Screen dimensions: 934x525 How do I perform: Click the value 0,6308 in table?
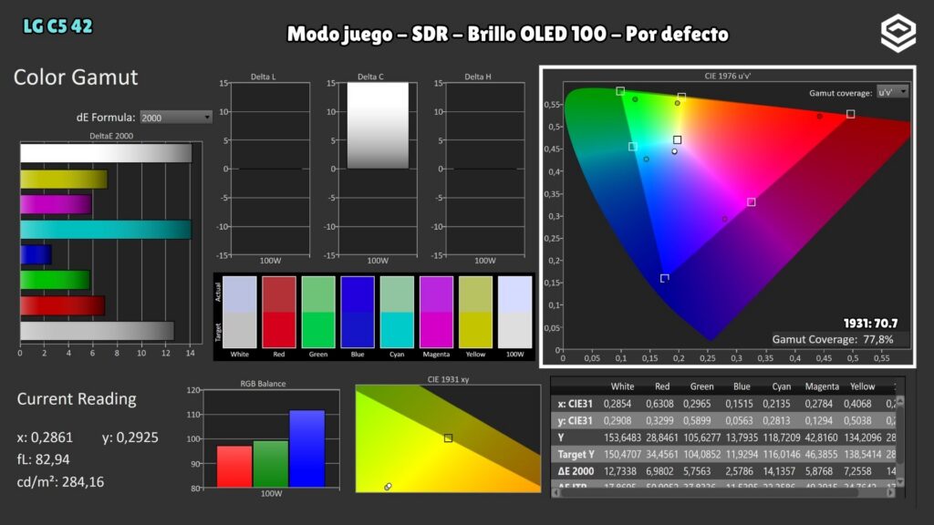[x=659, y=404]
